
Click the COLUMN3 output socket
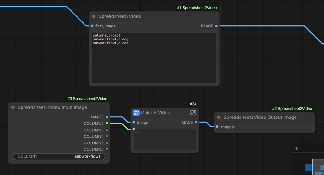(x=107, y=130)
